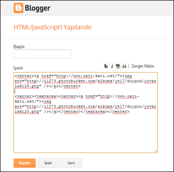Click the textarea resize grip corner

tap(156, 151)
